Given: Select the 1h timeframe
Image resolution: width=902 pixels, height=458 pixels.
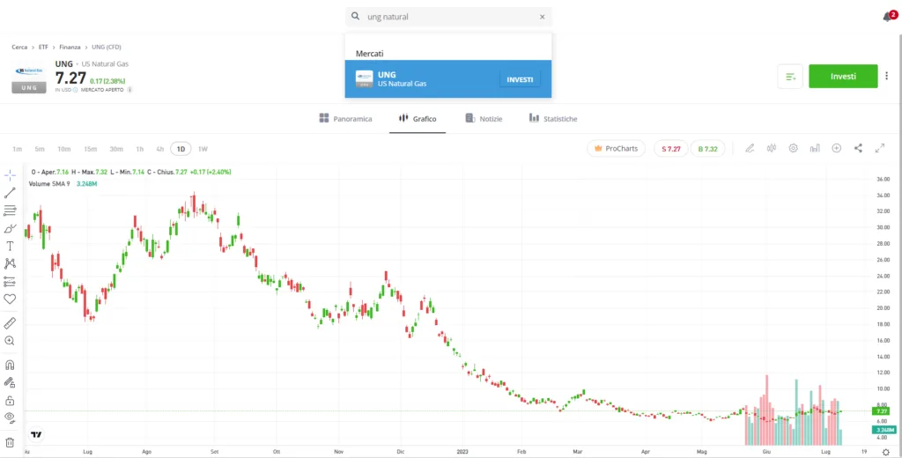Looking at the screenshot, I should (x=140, y=149).
